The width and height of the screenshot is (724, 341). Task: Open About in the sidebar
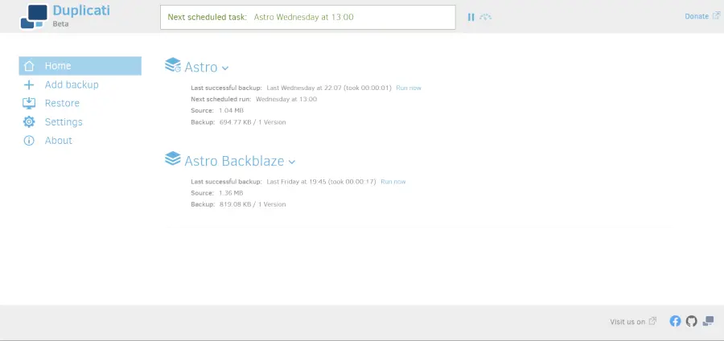tap(58, 140)
